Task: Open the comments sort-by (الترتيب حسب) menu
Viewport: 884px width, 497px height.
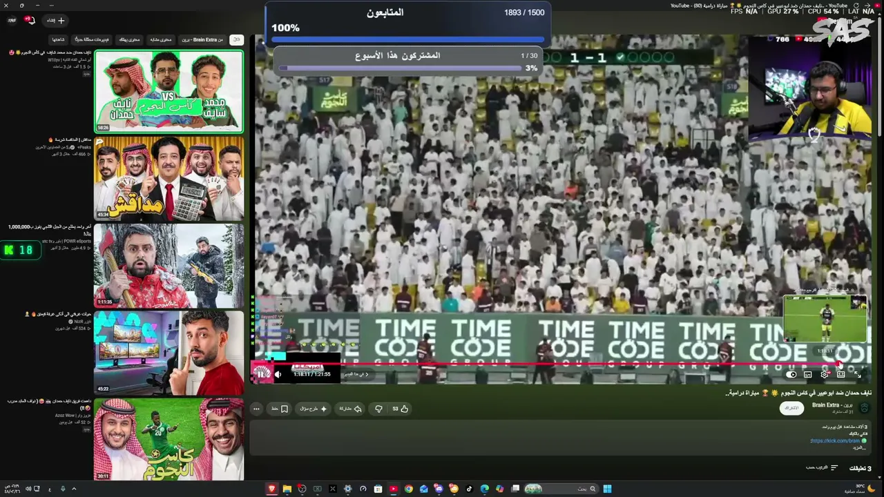Action: point(822,467)
